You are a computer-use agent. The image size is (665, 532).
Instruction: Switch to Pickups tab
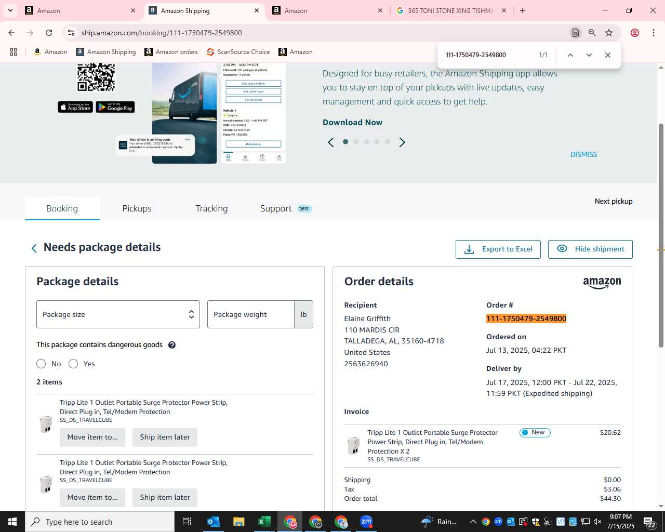click(137, 208)
